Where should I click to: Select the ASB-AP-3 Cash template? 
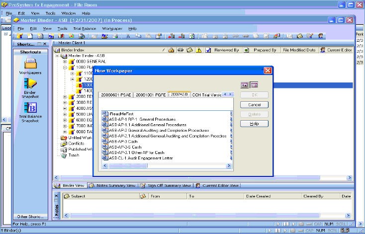124,142
